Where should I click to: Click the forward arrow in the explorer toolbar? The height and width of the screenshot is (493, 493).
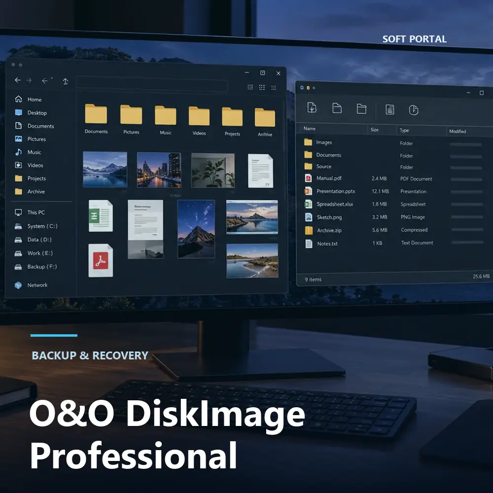coord(29,80)
